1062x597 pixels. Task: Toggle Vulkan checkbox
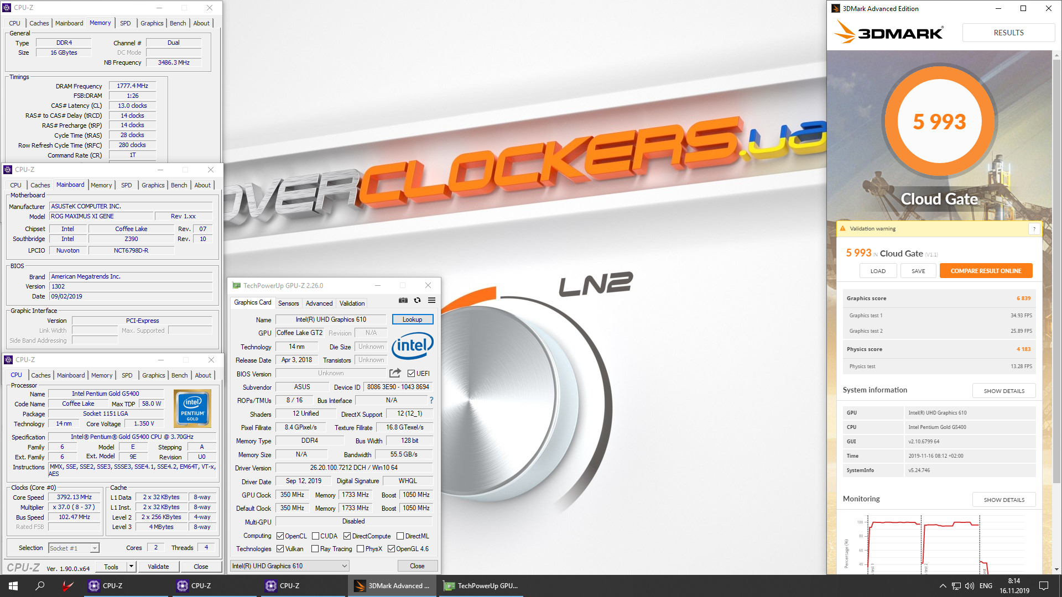(280, 549)
